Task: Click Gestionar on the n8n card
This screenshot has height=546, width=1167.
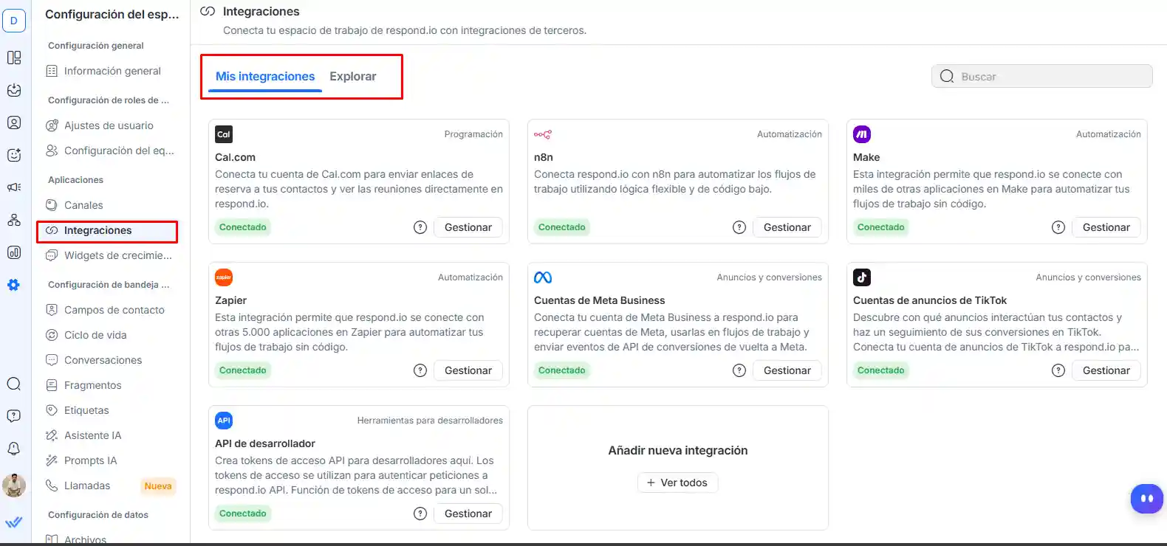Action: point(787,227)
